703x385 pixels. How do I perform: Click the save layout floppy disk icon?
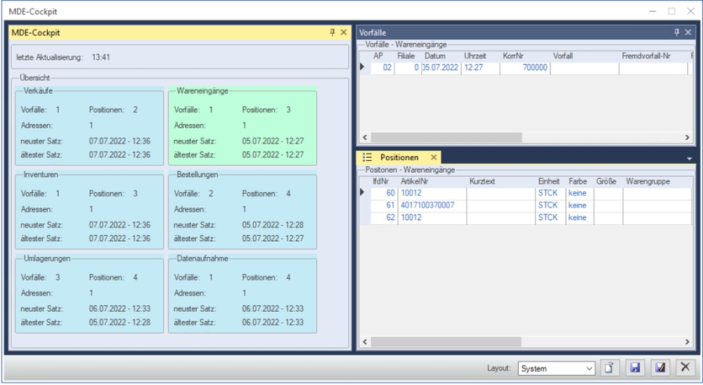(x=635, y=368)
